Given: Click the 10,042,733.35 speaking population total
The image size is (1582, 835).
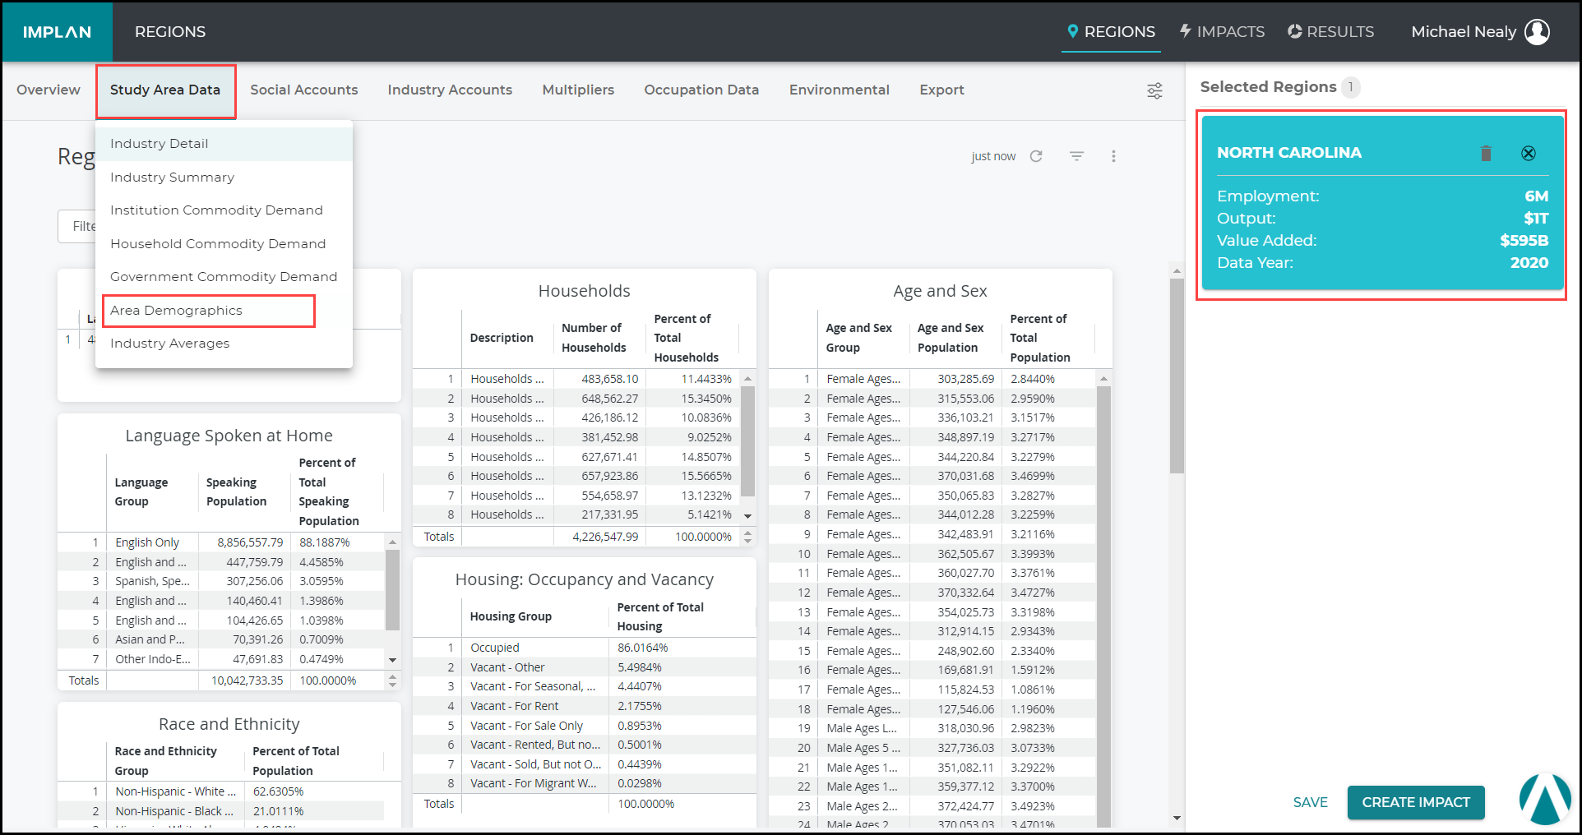Looking at the screenshot, I should click(247, 680).
